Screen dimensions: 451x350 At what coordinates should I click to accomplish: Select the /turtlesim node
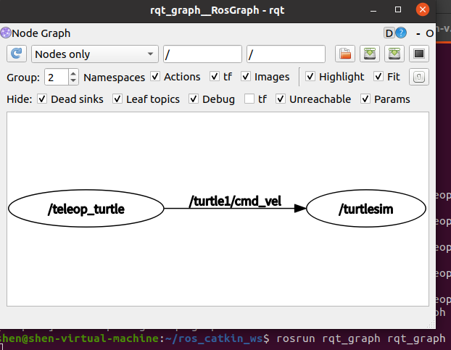click(x=366, y=209)
